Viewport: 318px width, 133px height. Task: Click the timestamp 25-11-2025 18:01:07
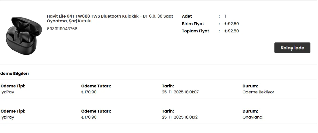tap(180, 92)
